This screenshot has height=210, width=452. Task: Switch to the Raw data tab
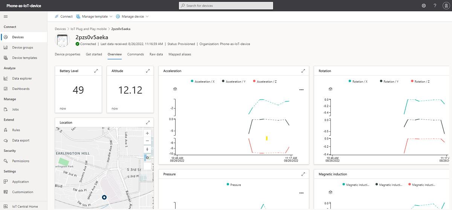156,54
